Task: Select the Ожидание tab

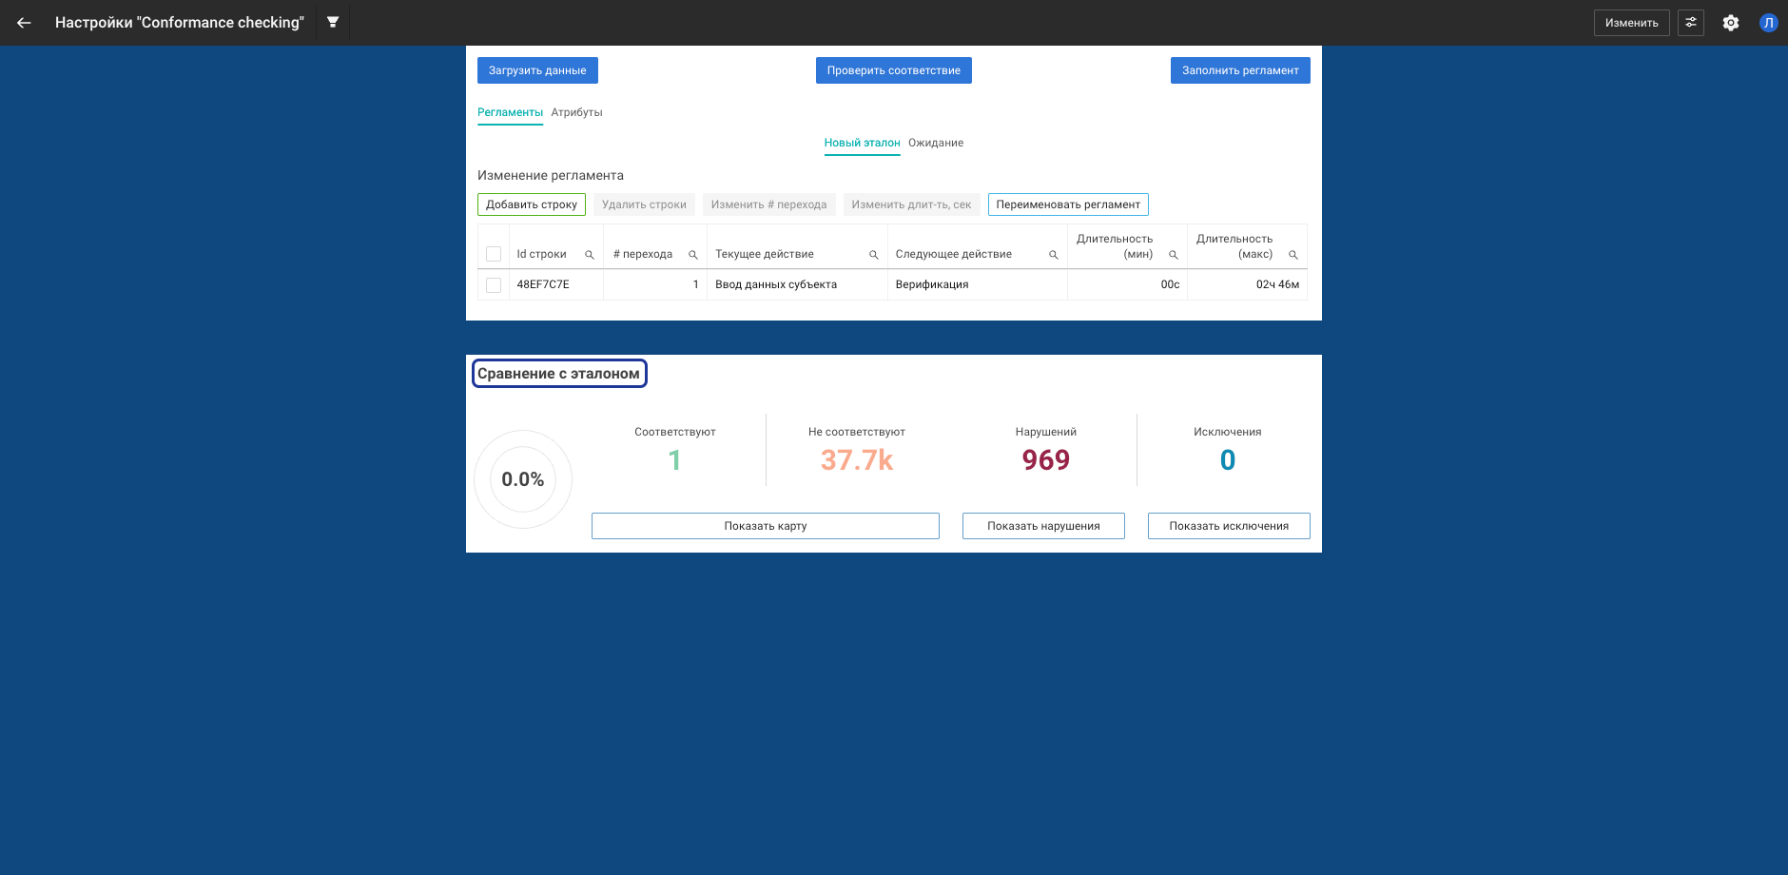Action: (x=936, y=143)
